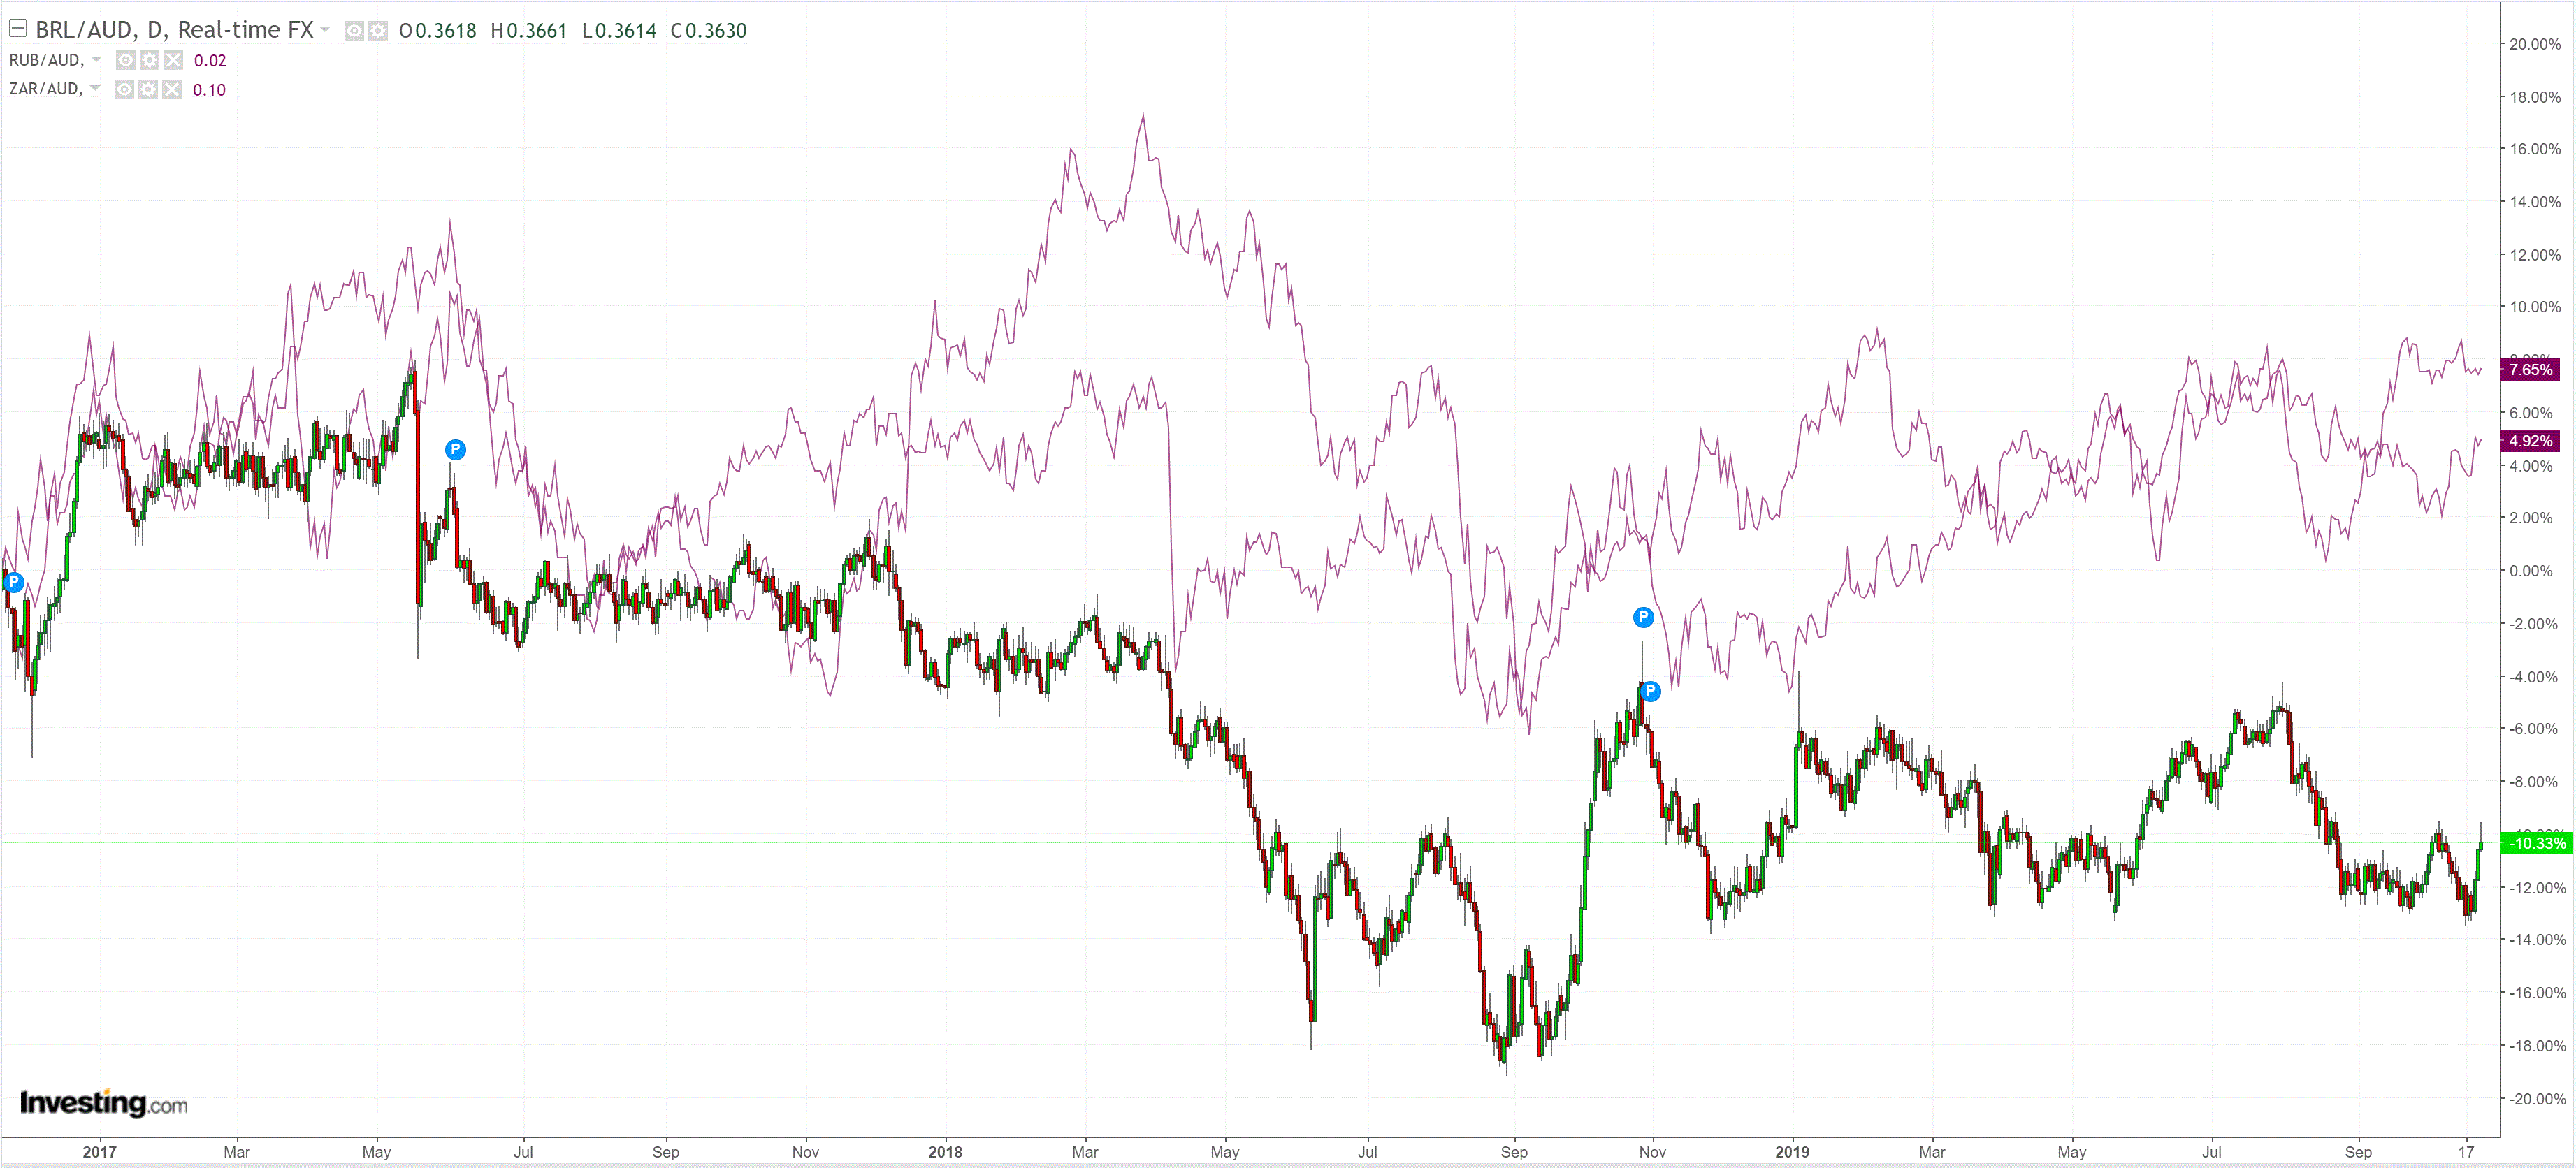2576x1168 pixels.
Task: Open BRL/AUD series dropdown arrow
Action: tap(325, 30)
